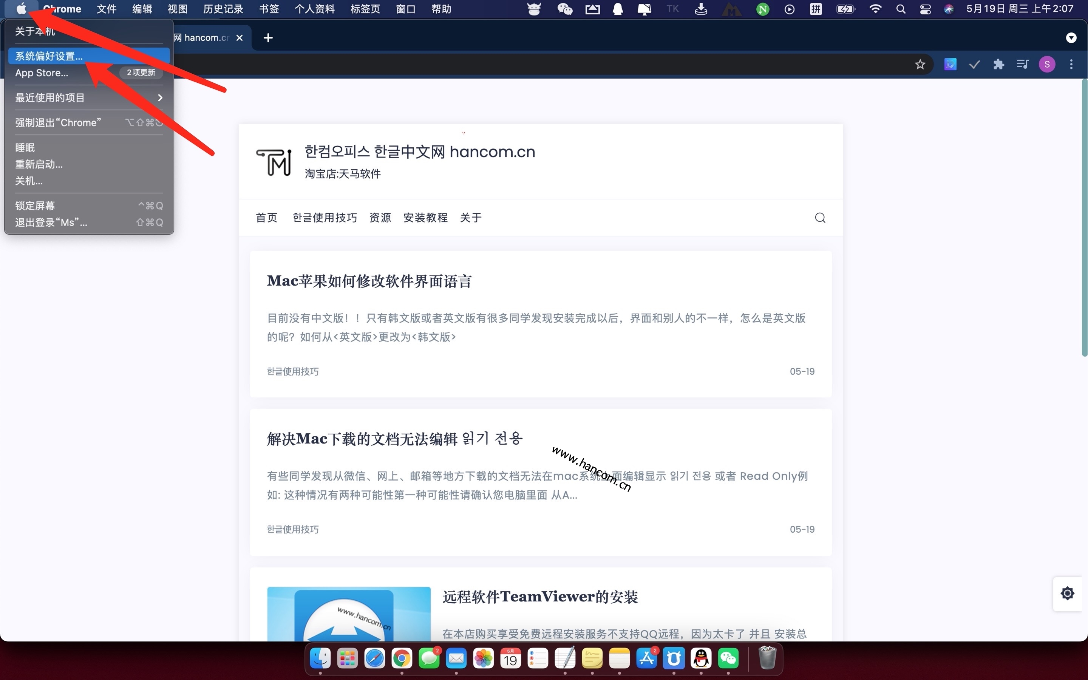Expand the 最近使用的项目 submenu

point(89,97)
